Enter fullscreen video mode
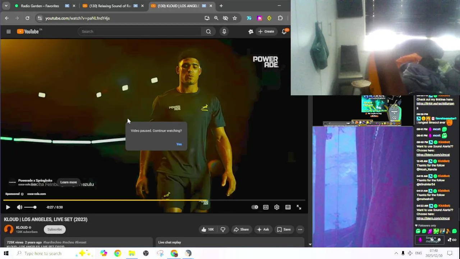Viewport: 460px width, 259px height. tap(299, 207)
